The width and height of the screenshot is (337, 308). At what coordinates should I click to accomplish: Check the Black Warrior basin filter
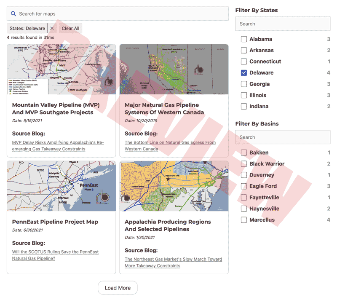244,164
